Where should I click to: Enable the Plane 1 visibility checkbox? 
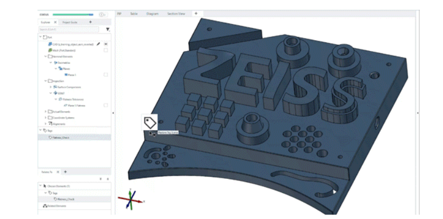(x=106, y=75)
